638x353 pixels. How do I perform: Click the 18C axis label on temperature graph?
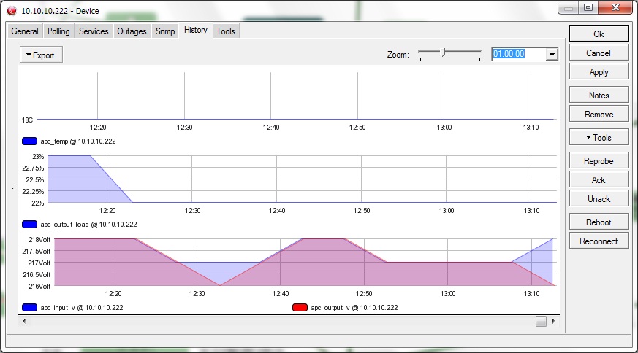(x=27, y=120)
